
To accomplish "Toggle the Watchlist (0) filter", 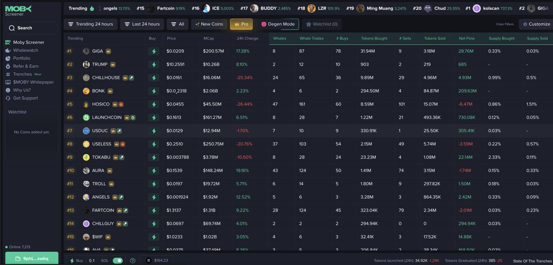I will 322,24.
